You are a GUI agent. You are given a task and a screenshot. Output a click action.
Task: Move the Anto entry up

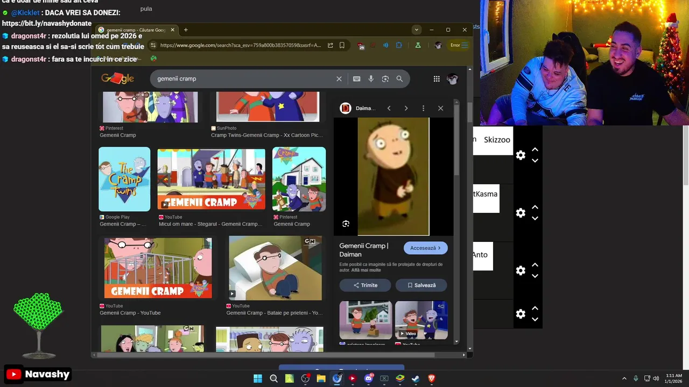535,264
